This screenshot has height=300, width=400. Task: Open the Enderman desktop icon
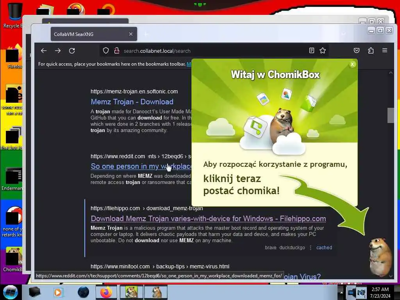pos(13,179)
